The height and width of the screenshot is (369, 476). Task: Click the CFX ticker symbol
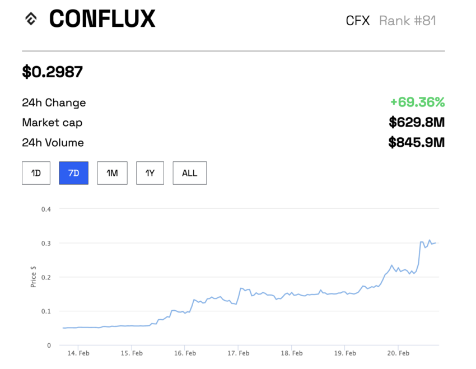click(x=357, y=21)
